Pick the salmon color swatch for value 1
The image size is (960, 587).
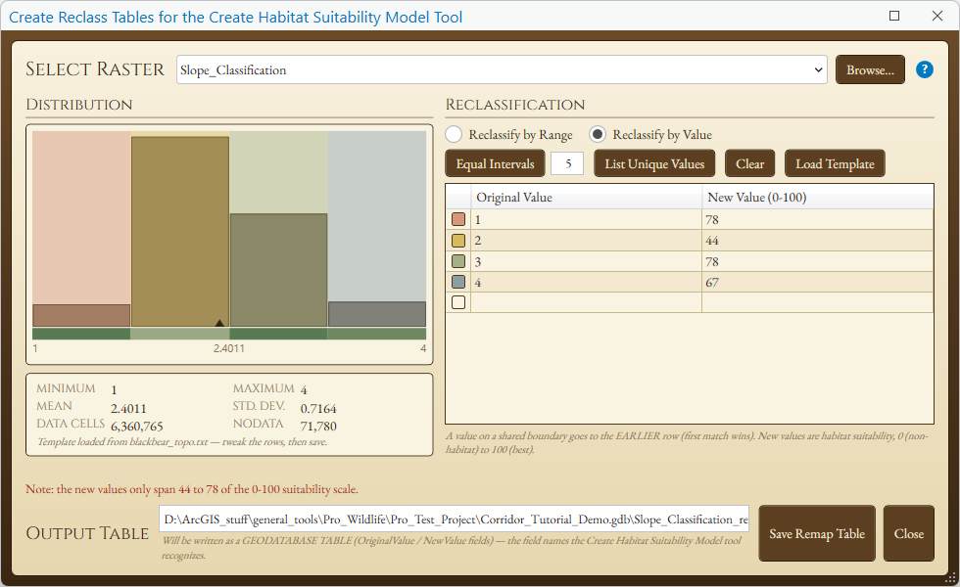tap(458, 219)
